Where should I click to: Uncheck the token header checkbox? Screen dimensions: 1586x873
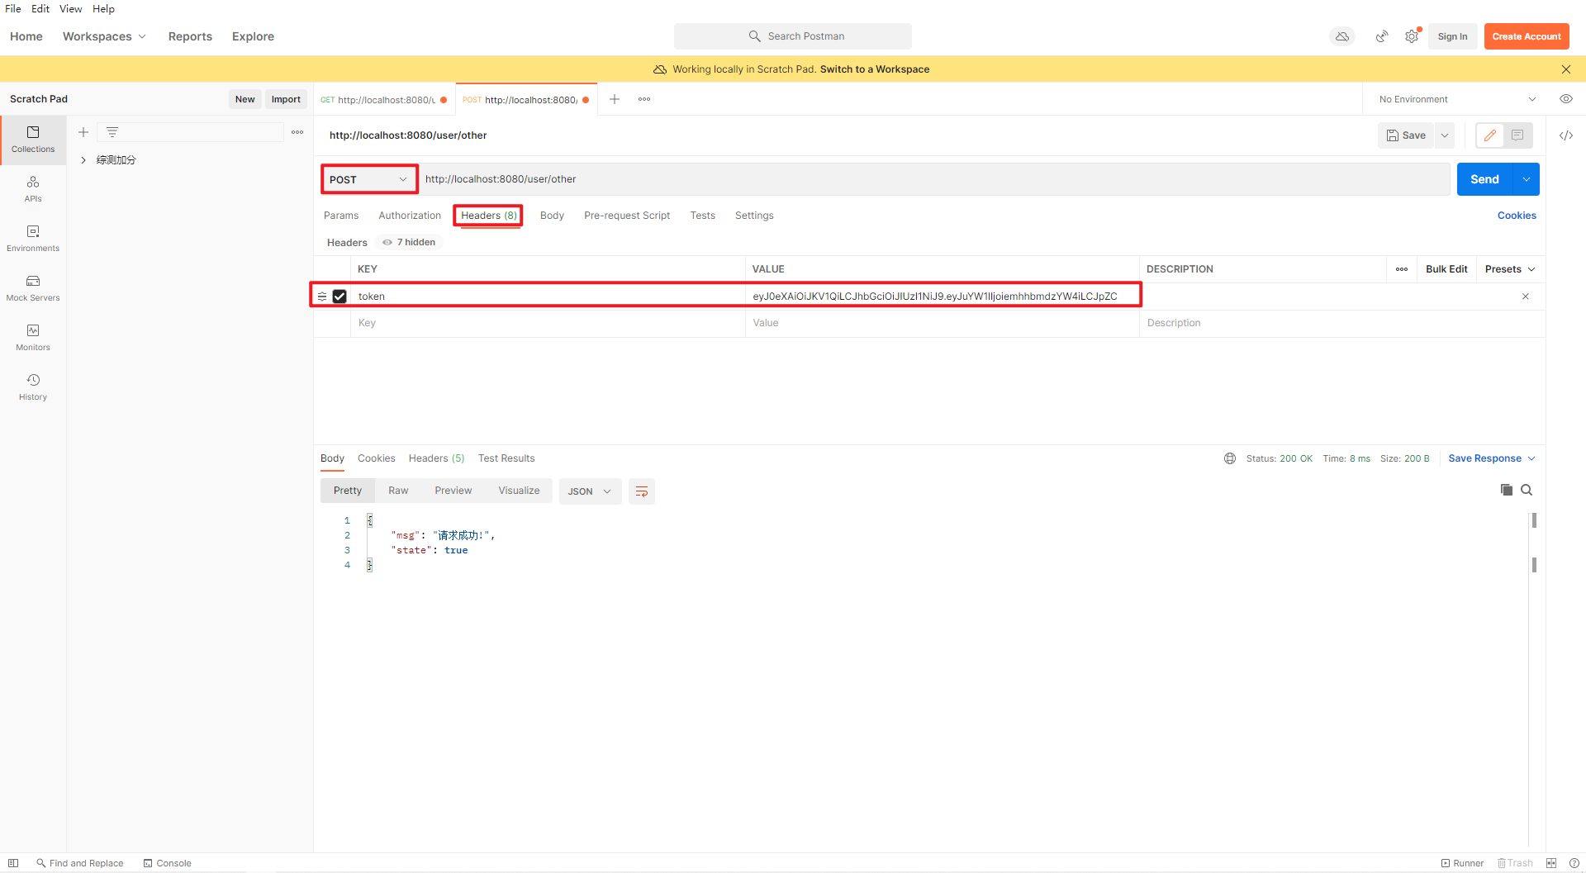340,297
